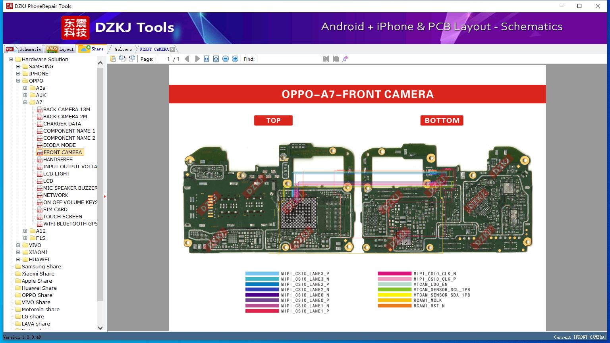Expand the A3s folder
The height and width of the screenshot is (343, 610).
click(25, 88)
